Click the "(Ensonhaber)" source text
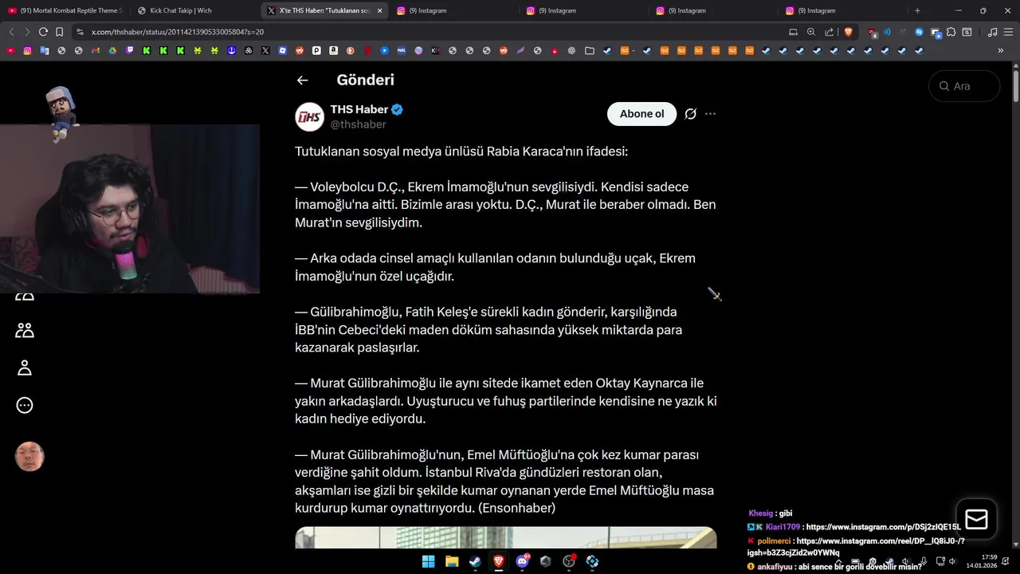Viewport: 1020px width, 574px height. (516, 508)
